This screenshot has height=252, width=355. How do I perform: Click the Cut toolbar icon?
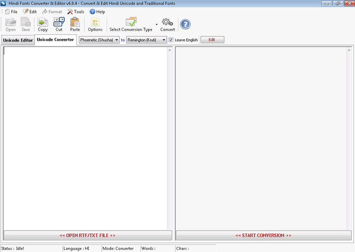coord(59,25)
